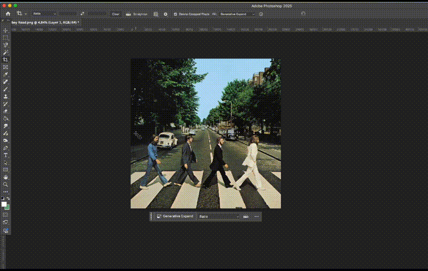Open more options in contextual task bar

click(x=257, y=217)
